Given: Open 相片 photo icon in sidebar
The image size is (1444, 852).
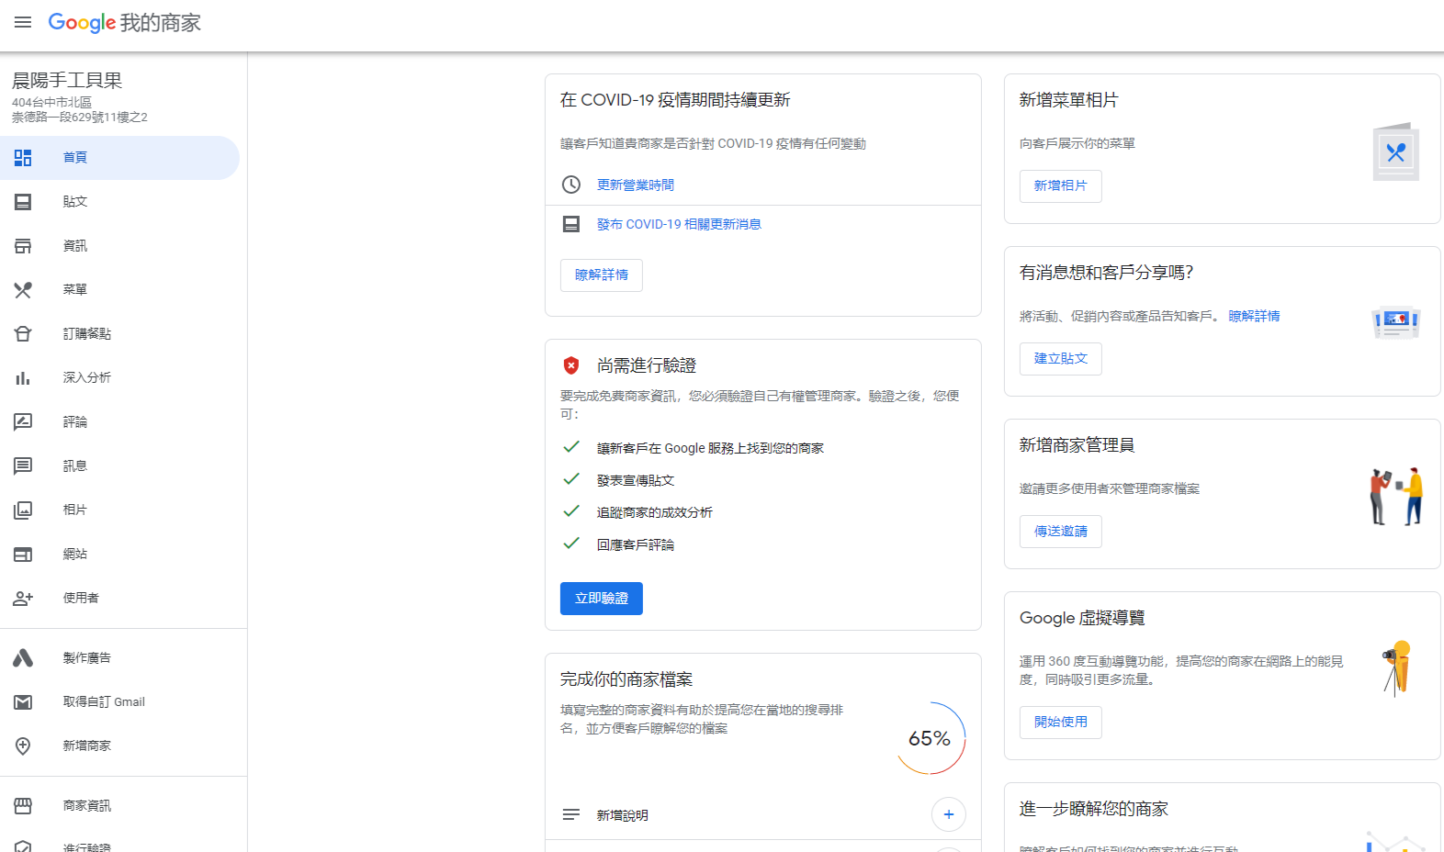Looking at the screenshot, I should 23,510.
